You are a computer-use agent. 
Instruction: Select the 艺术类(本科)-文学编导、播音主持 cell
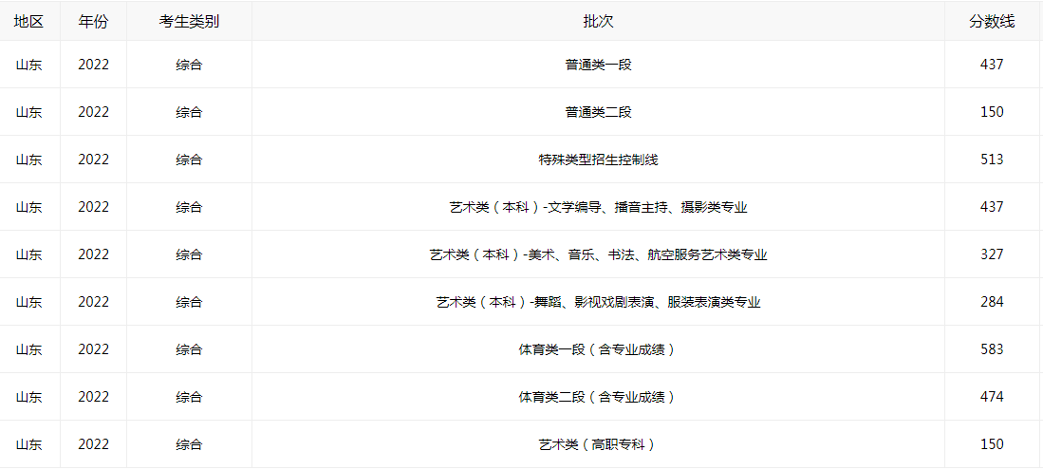pos(598,207)
